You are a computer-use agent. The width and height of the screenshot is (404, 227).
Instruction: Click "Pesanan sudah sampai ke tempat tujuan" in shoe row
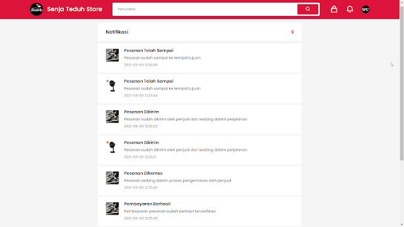162,58
